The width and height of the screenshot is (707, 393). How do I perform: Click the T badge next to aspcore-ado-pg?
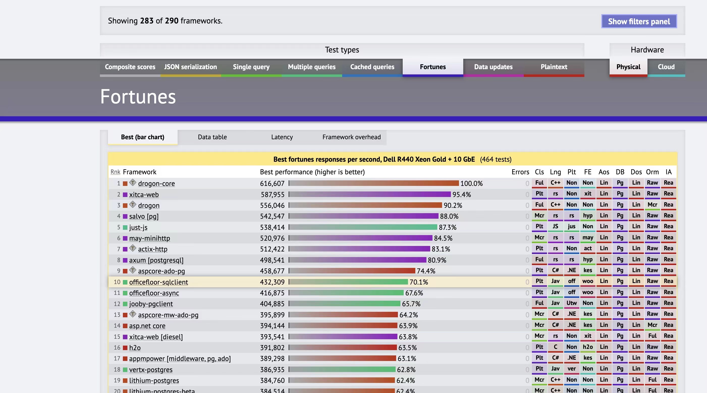132,270
